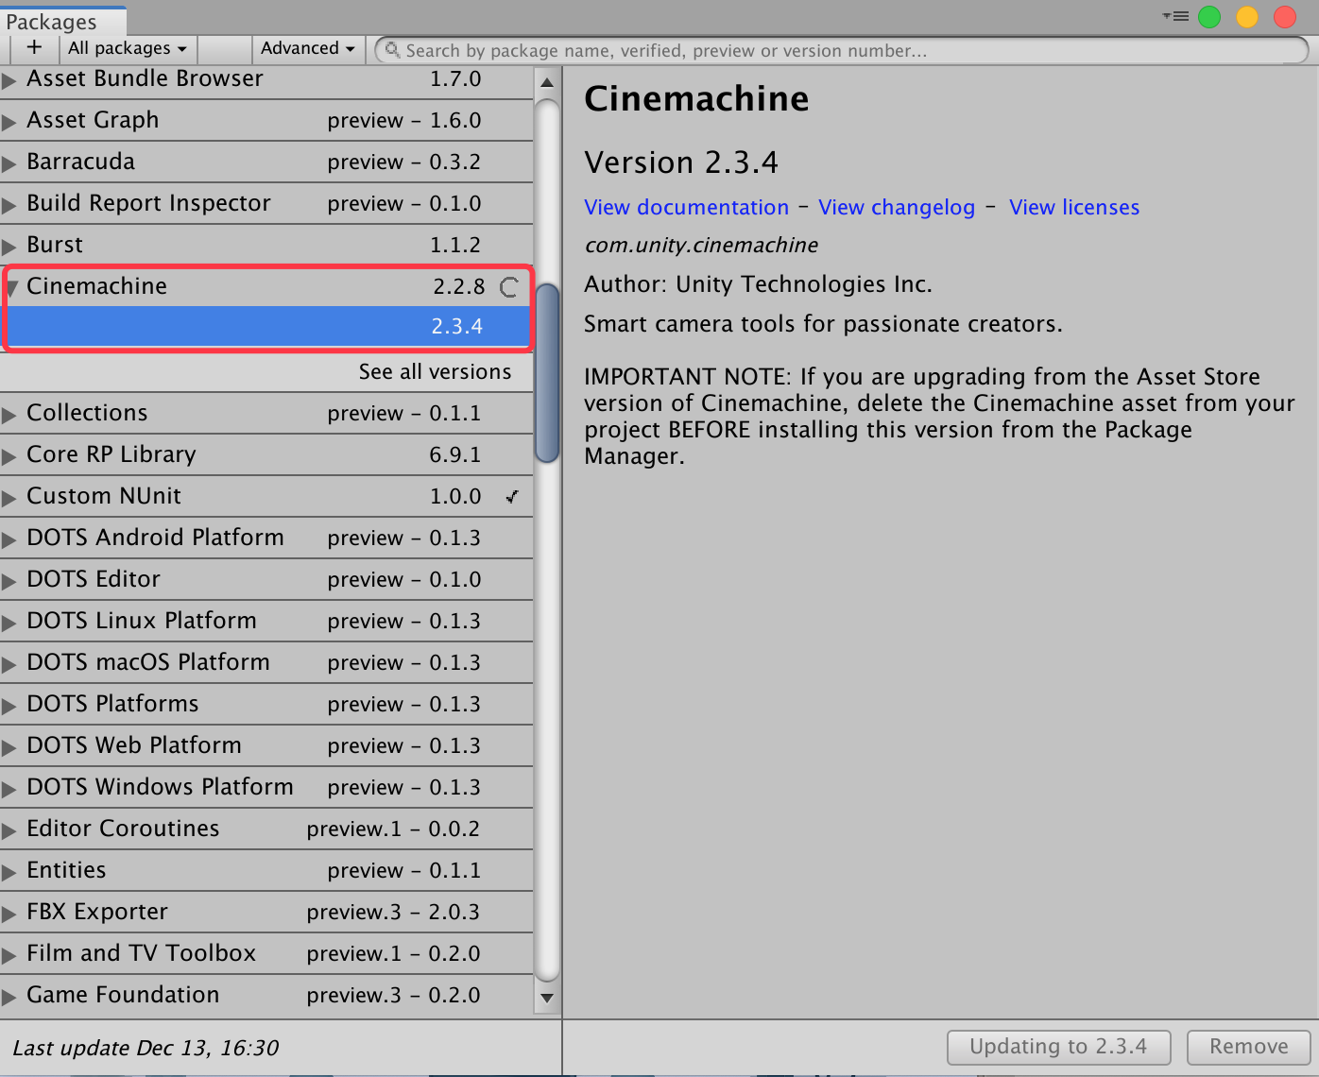
Task: Open the All packages dropdown
Action: pyautogui.click(x=128, y=48)
